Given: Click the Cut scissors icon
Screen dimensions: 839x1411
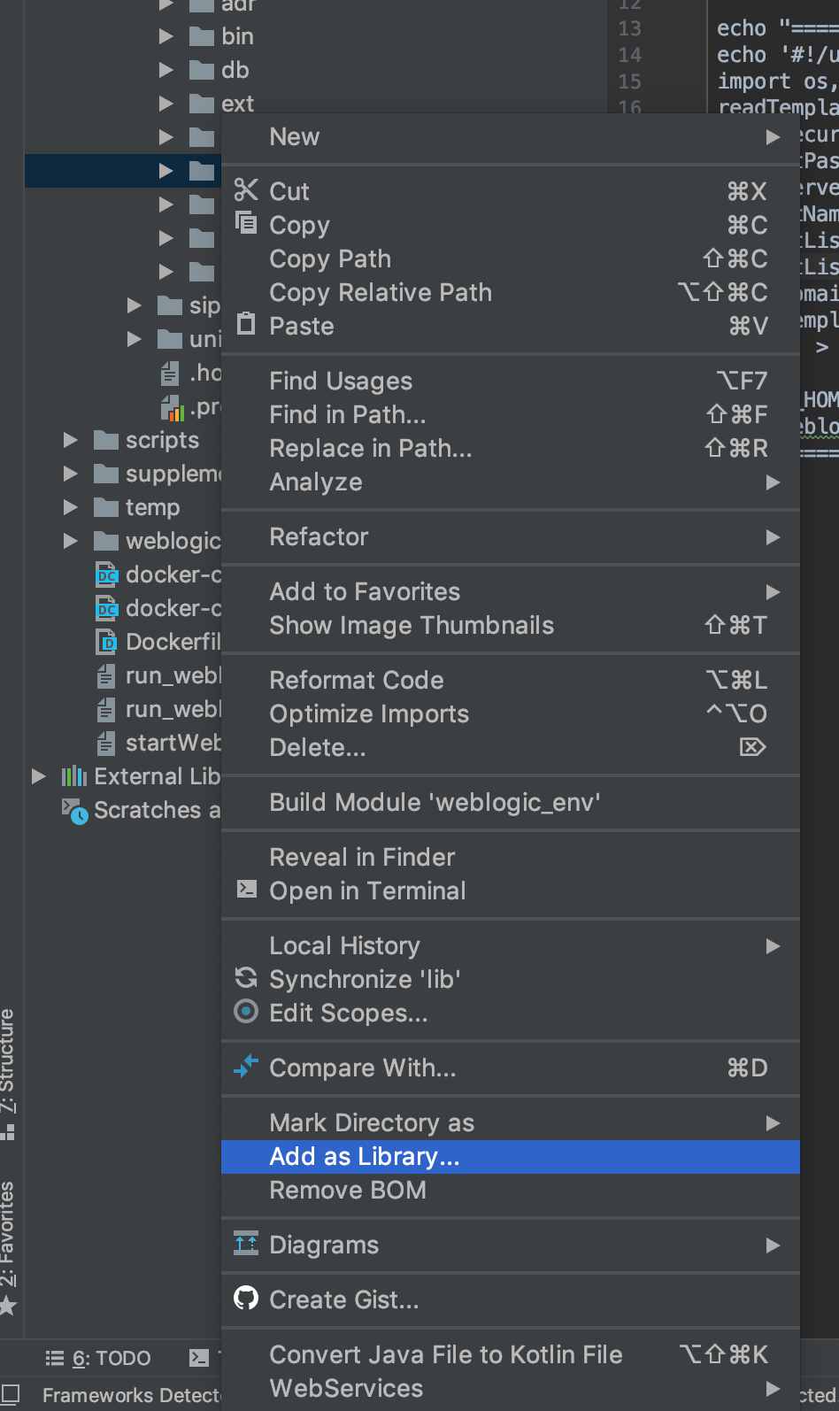Looking at the screenshot, I should click(246, 190).
